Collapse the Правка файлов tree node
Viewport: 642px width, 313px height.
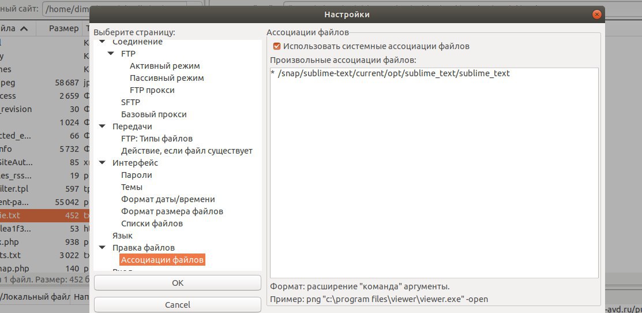point(102,248)
